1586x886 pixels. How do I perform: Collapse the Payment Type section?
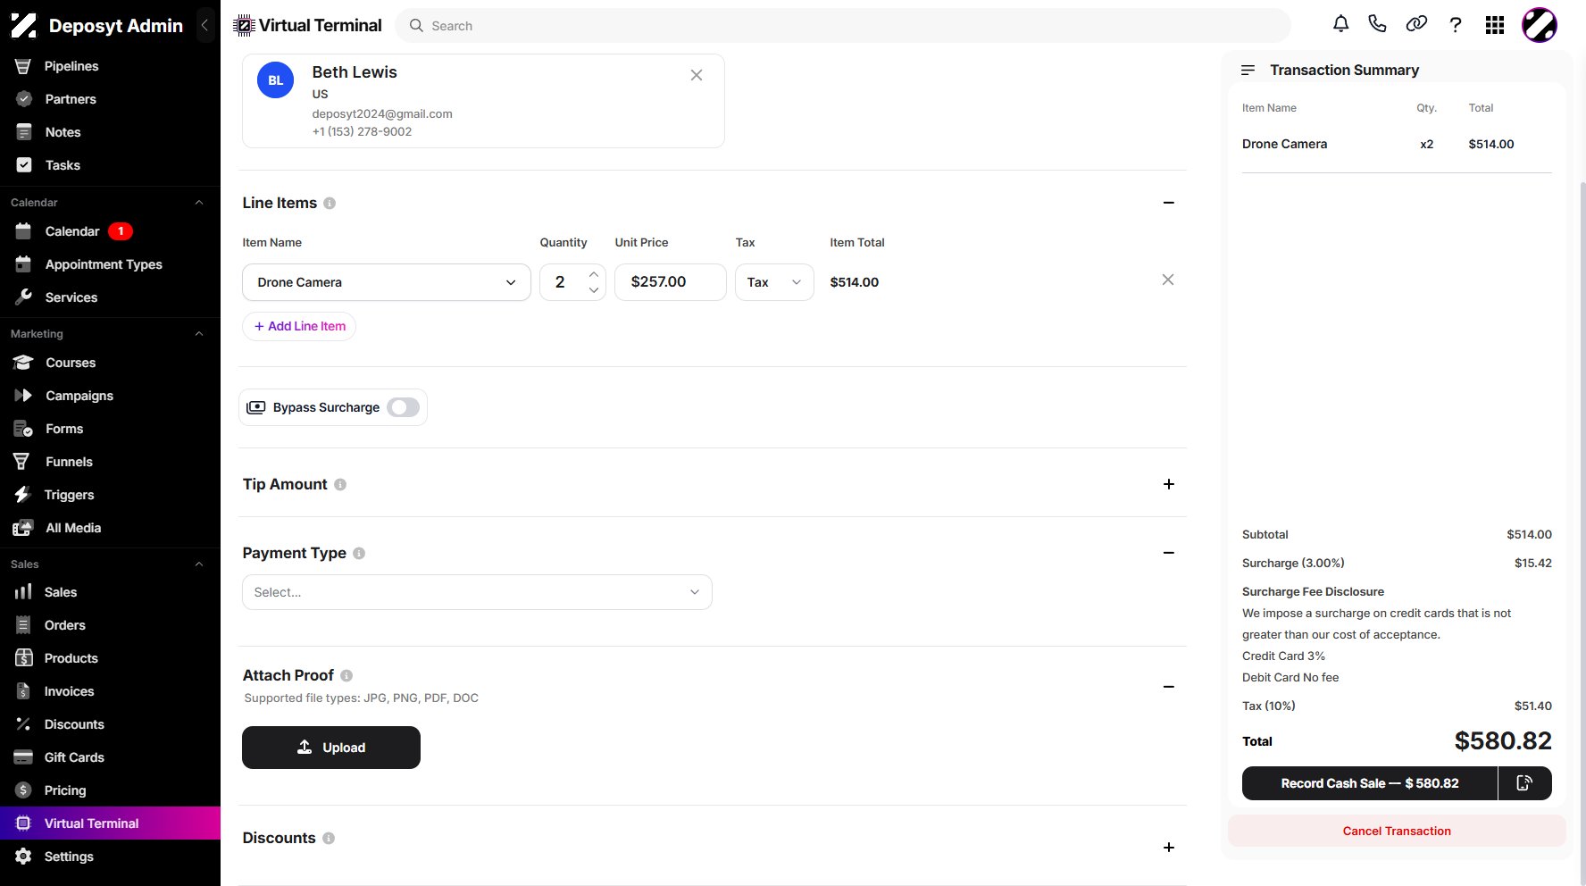(x=1169, y=553)
